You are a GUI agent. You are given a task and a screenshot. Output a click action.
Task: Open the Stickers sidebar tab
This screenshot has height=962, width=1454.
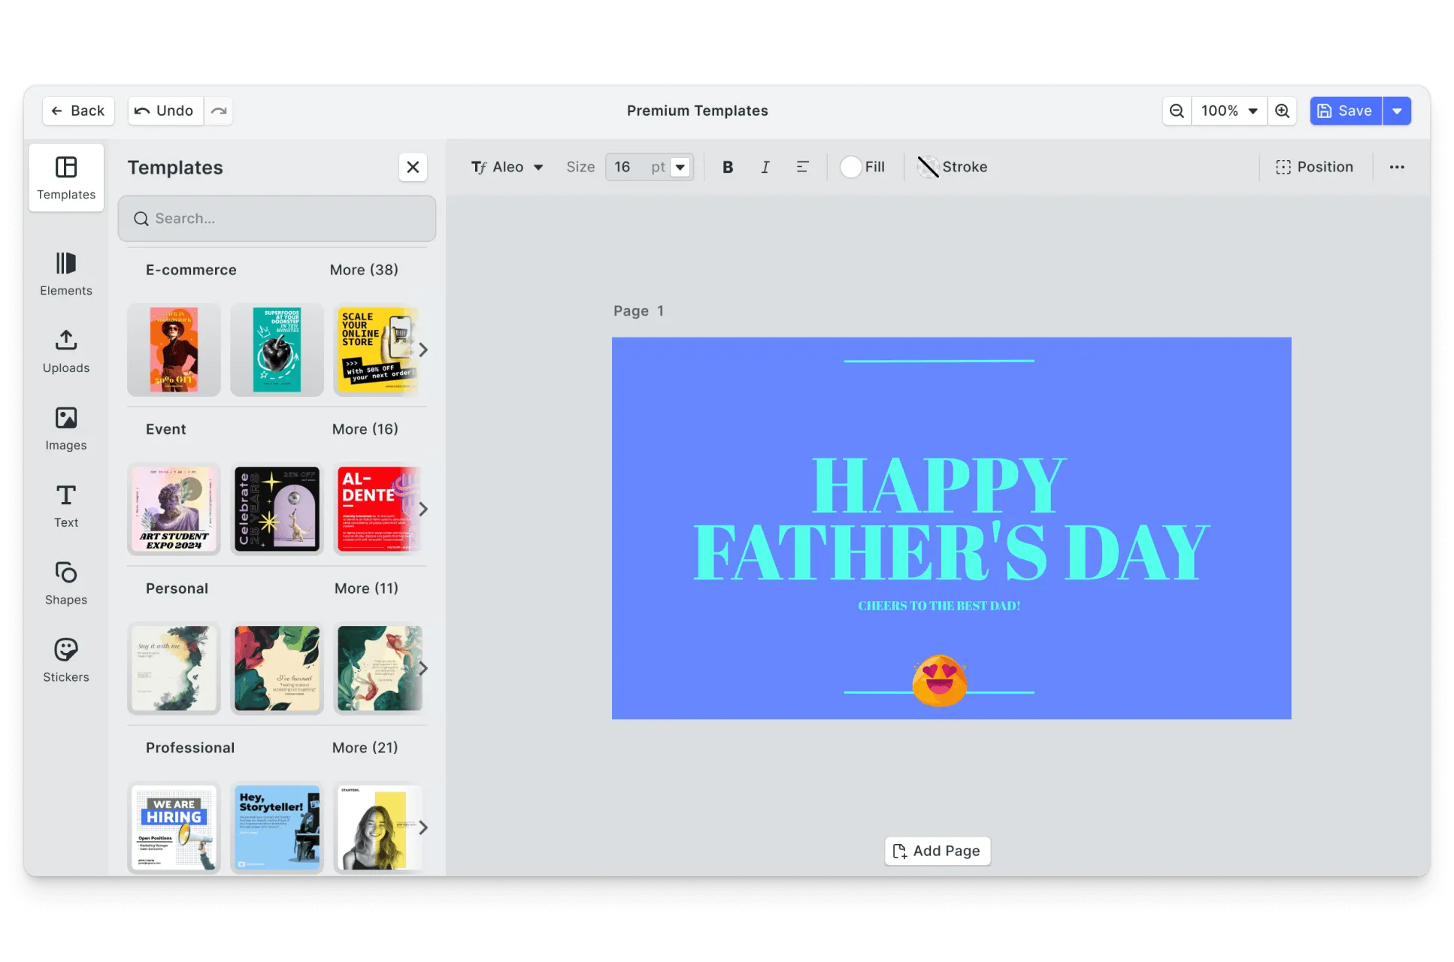click(x=66, y=661)
